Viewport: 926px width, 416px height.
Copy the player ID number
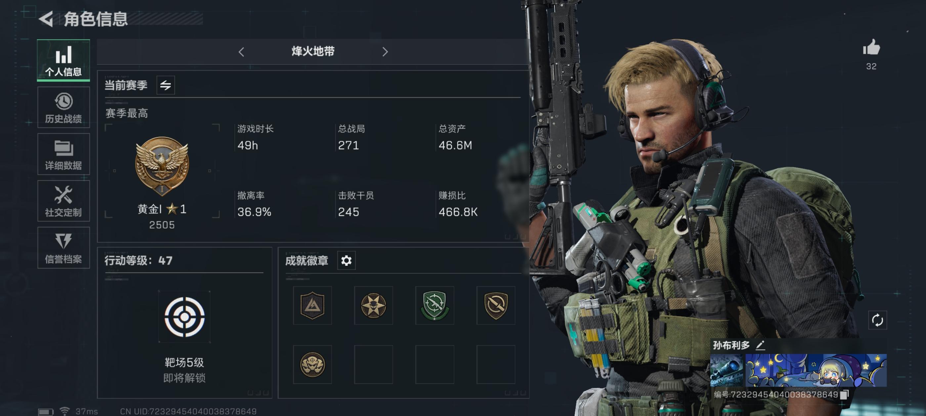click(844, 395)
